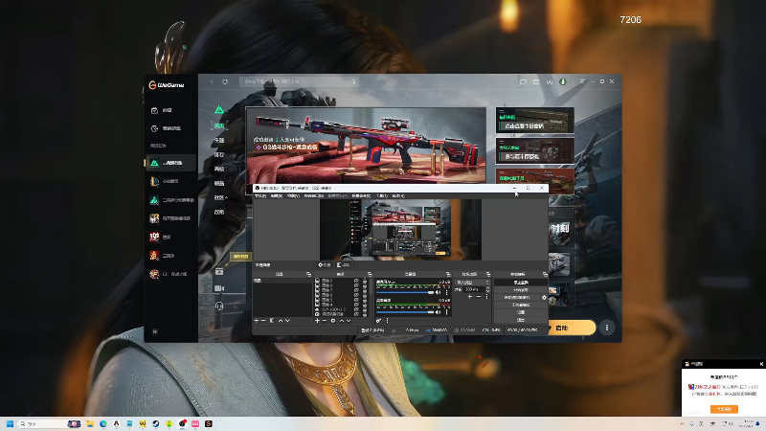Screen dimensions: 766x431
Task: Open the File menu in OBS
Action: coord(260,196)
